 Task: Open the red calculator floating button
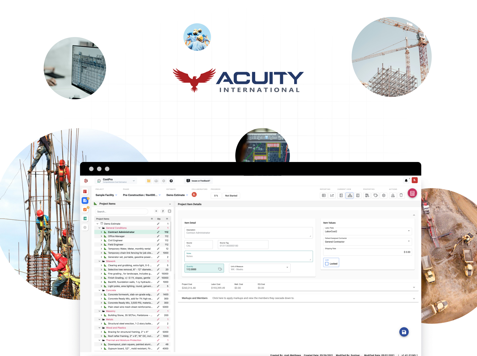[412, 193]
